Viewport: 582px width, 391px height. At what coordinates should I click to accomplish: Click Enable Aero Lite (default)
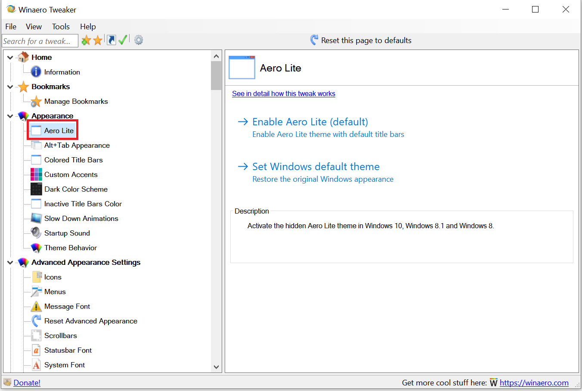tap(310, 122)
